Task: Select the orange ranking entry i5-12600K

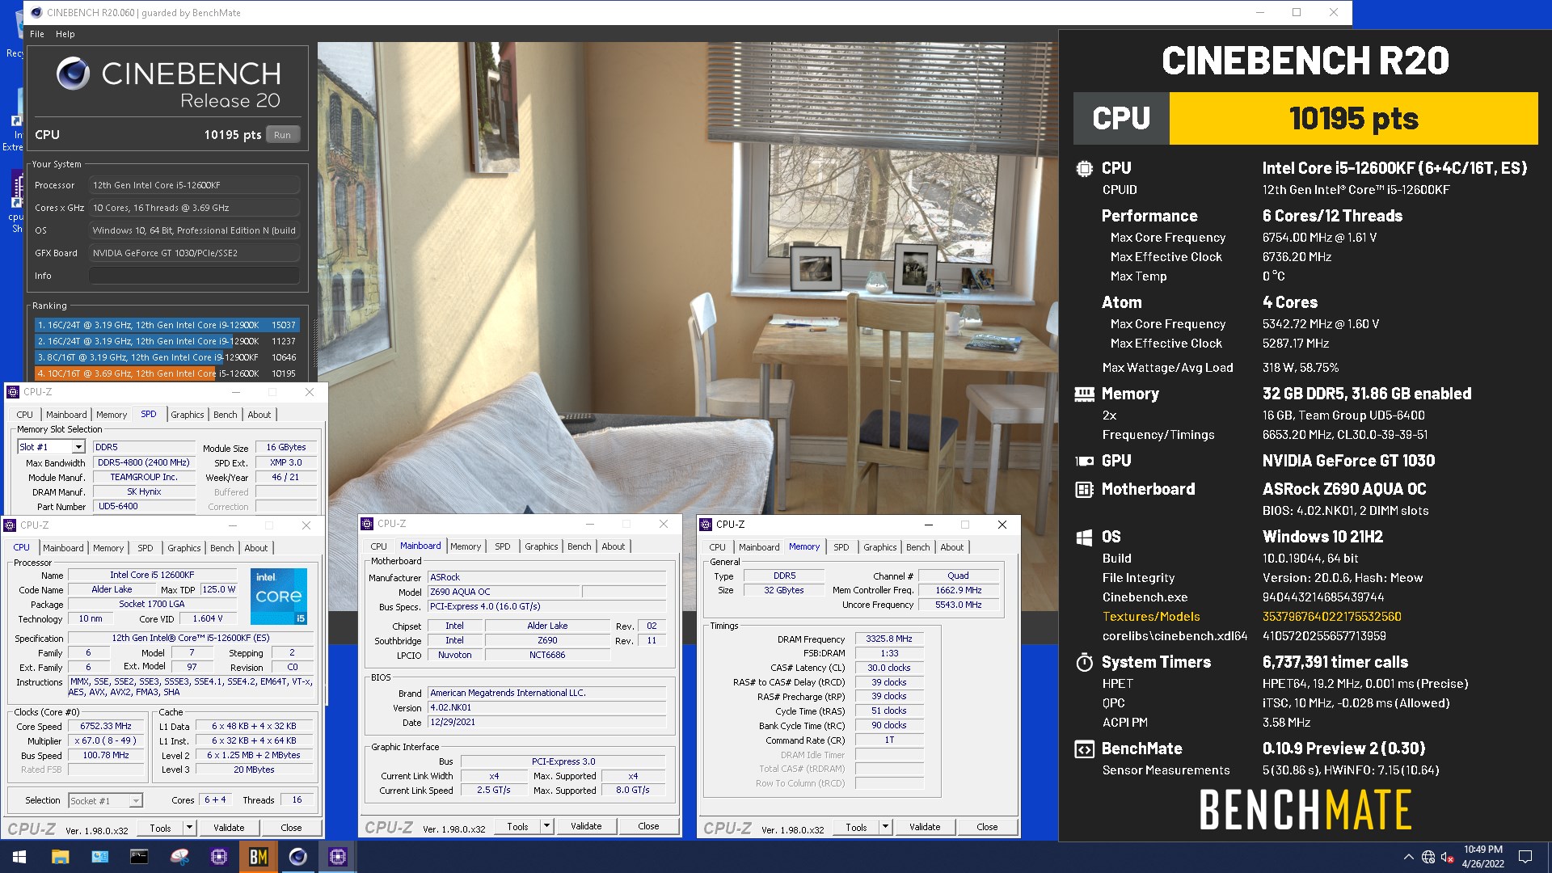Action: pyautogui.click(x=167, y=373)
